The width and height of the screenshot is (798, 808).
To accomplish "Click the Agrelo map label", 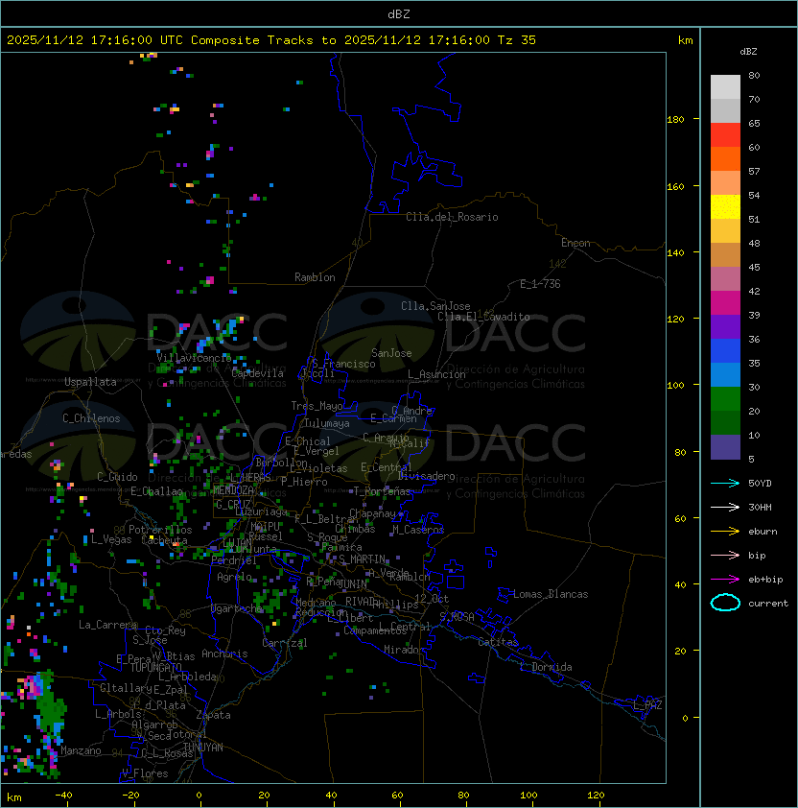I will [x=234, y=577].
